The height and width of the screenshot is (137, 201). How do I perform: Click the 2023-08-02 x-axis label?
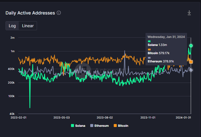[105, 118]
